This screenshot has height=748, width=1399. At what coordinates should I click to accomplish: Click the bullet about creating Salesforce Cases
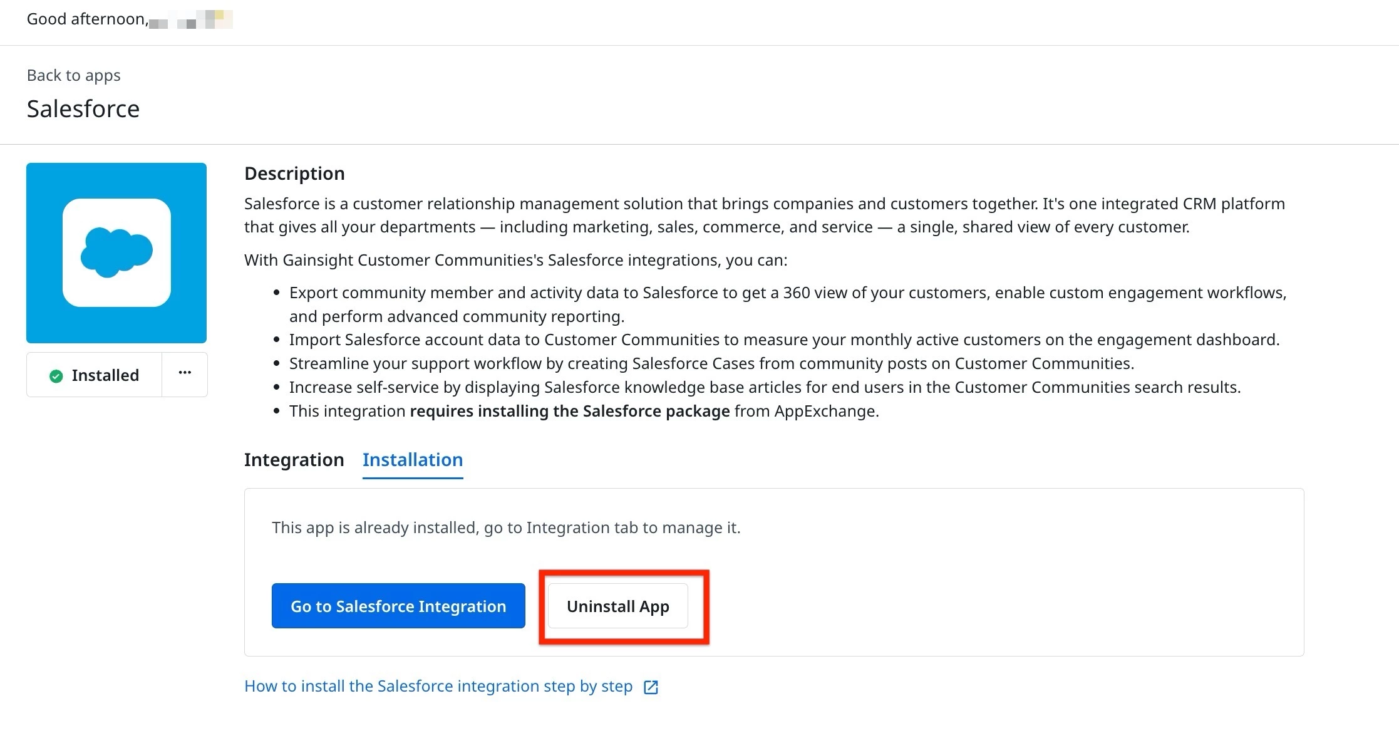click(x=711, y=364)
